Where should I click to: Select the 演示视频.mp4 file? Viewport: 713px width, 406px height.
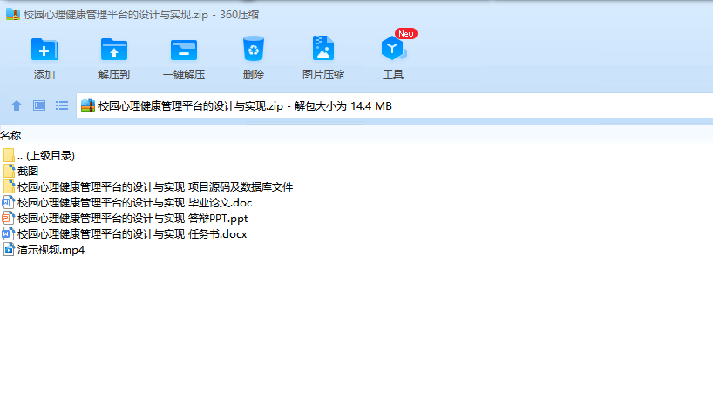click(x=44, y=250)
